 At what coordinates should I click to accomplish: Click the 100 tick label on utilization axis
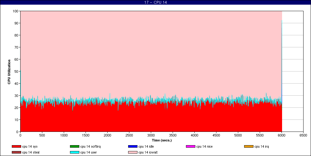[16, 11]
